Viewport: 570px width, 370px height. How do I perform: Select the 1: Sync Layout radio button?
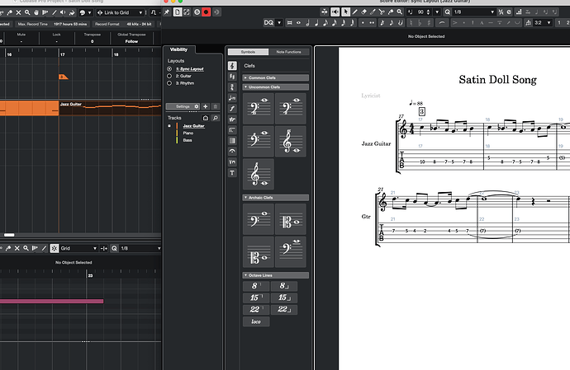(x=169, y=68)
